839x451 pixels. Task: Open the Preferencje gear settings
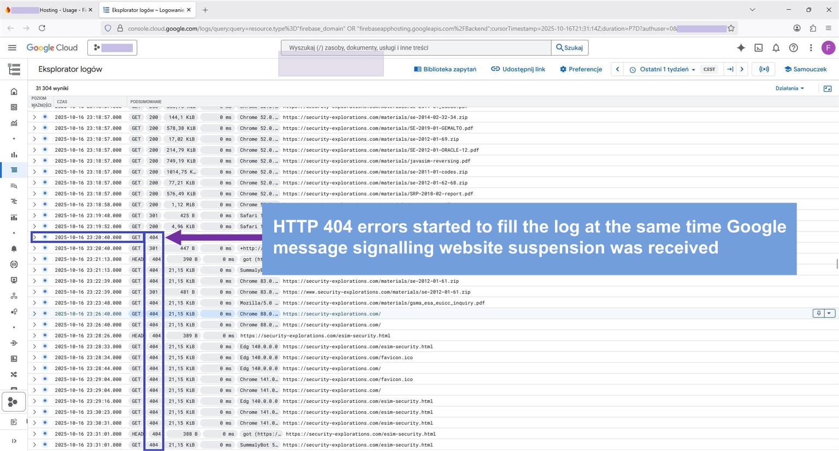point(581,69)
